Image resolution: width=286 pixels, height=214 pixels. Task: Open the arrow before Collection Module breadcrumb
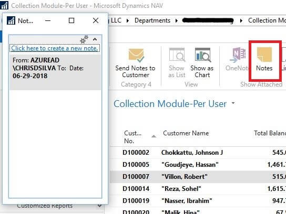[x=241, y=20]
